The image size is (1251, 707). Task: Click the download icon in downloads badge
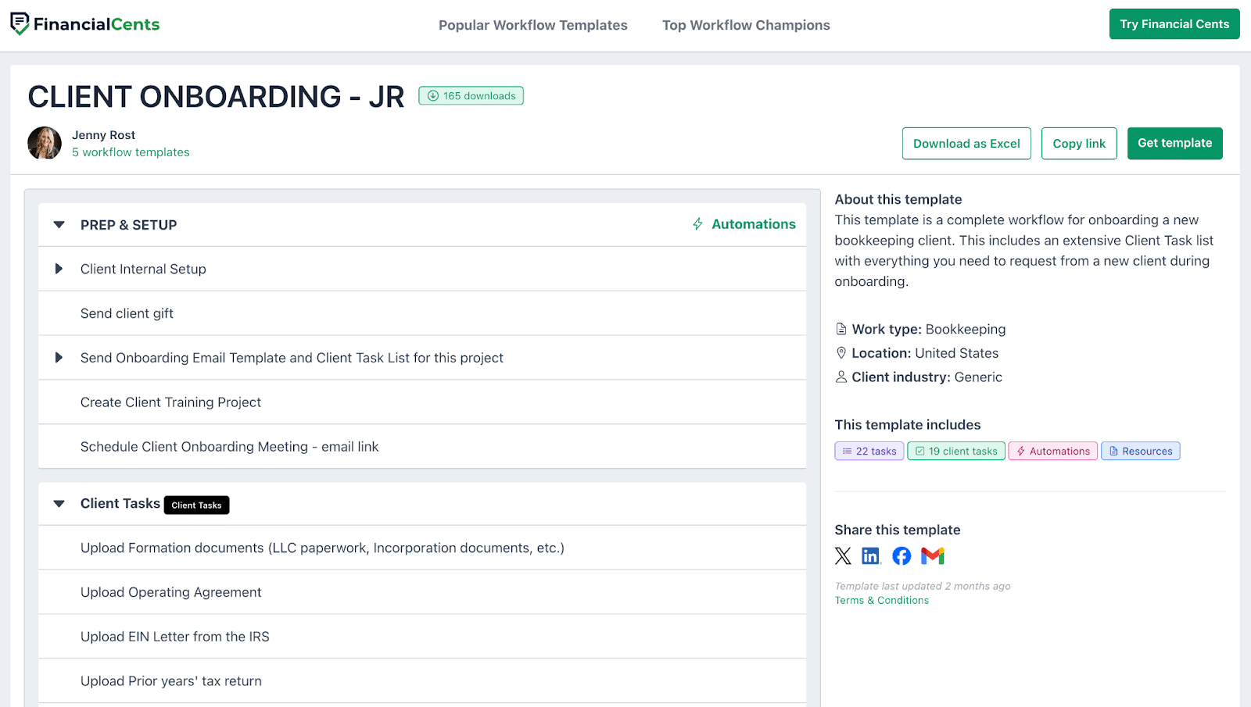coord(432,96)
